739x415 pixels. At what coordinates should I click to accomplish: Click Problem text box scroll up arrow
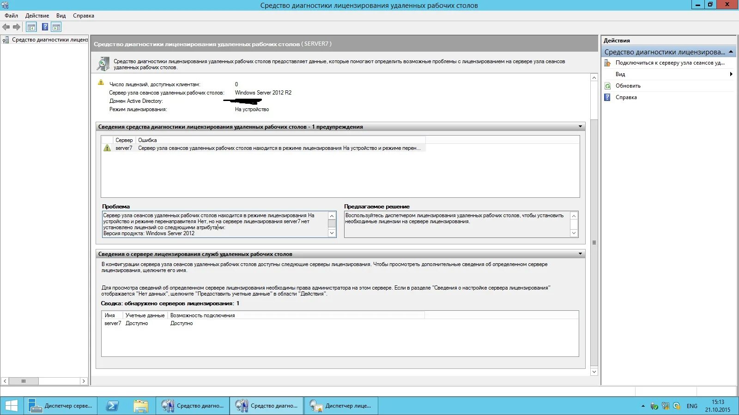[332, 216]
